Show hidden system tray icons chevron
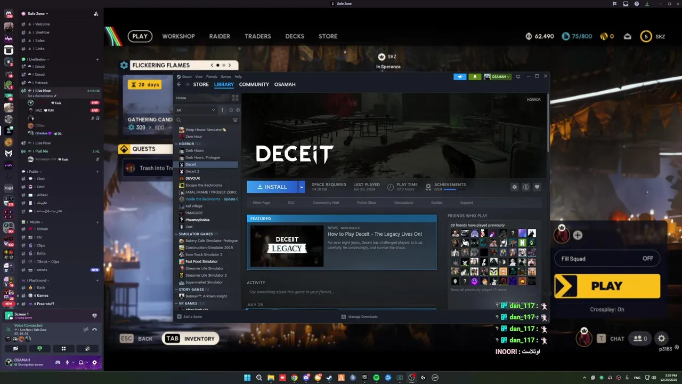 click(x=584, y=378)
